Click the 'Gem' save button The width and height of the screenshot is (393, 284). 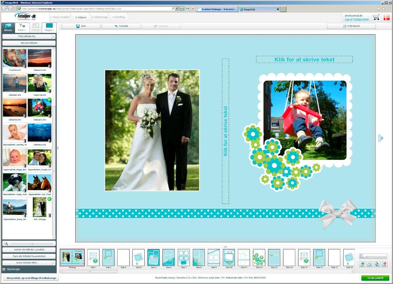pos(81,26)
